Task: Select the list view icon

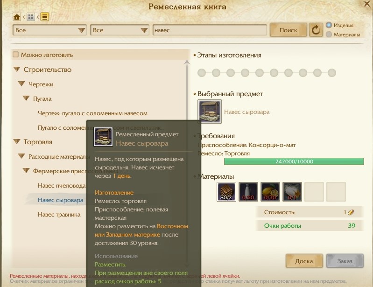Action: [x=45, y=17]
